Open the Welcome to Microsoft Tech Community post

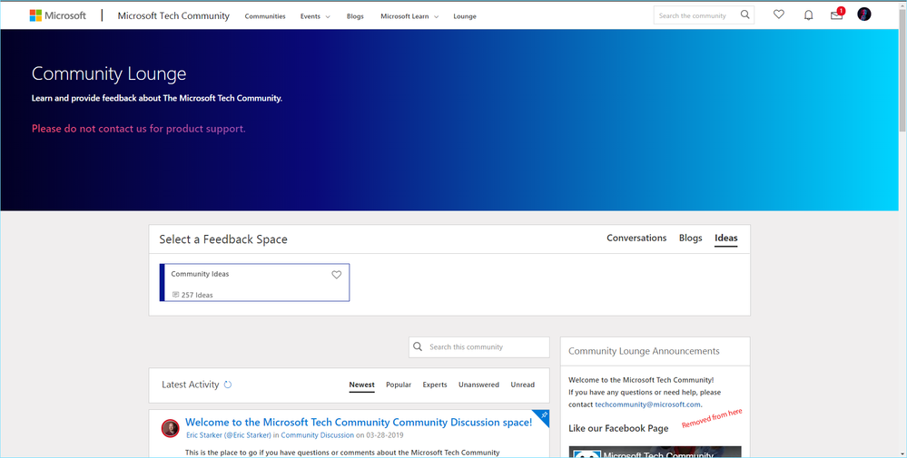[359, 423]
